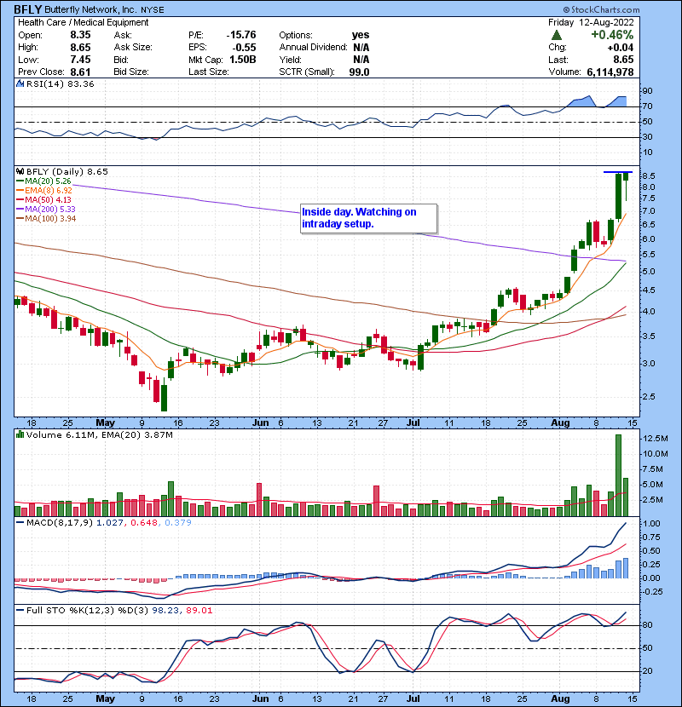Click the NYSE exchange label

(152, 10)
